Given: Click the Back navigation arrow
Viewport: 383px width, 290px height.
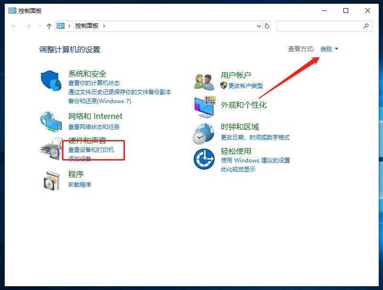Looking at the screenshot, I should click(14, 26).
